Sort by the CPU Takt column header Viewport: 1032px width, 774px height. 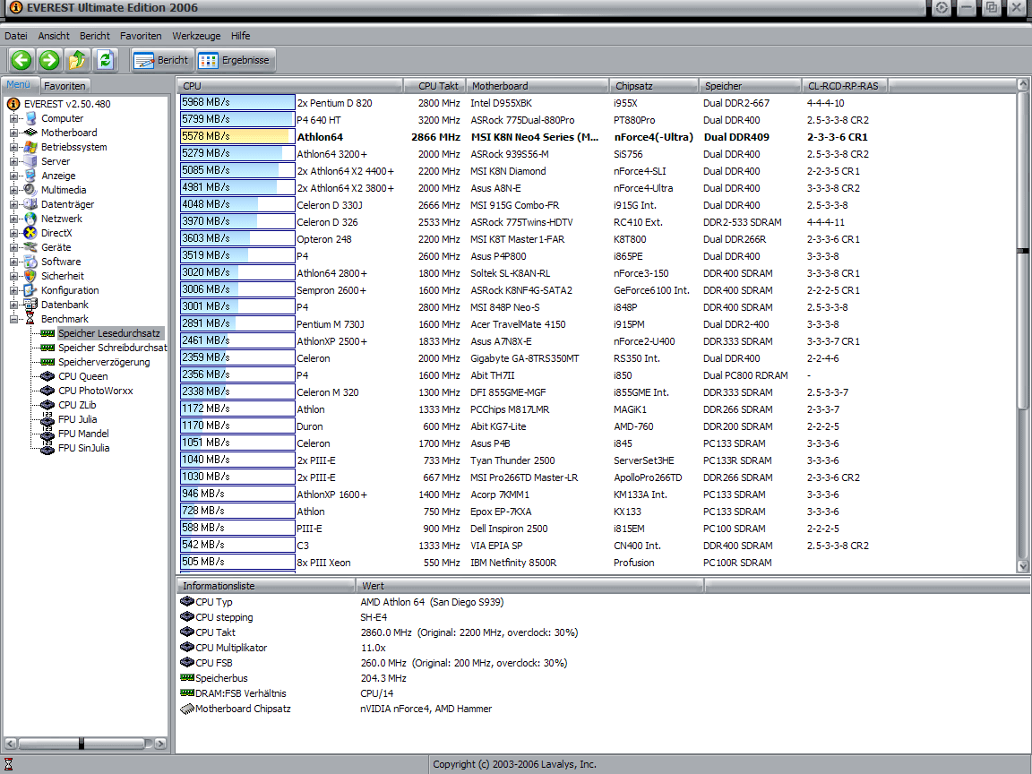(434, 86)
